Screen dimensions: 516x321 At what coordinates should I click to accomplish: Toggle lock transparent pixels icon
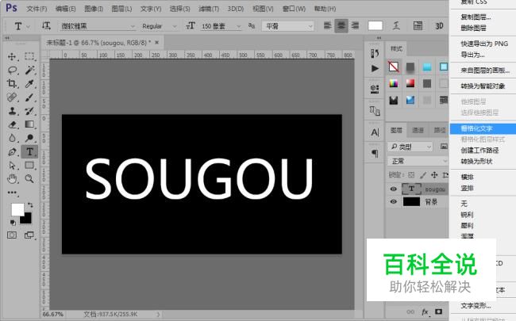pyautogui.click(x=411, y=175)
